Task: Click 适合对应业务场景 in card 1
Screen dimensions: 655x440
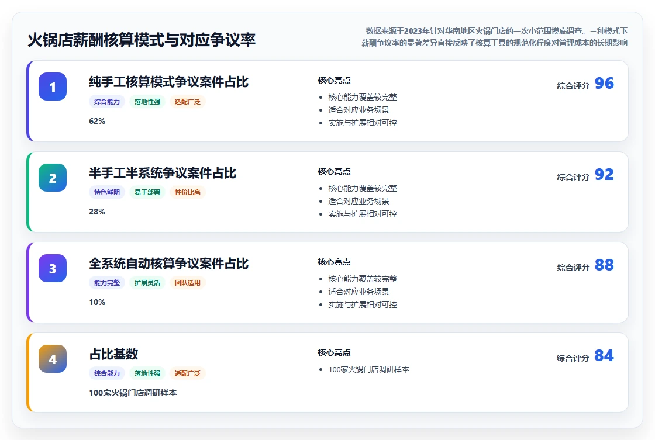Action: click(359, 110)
